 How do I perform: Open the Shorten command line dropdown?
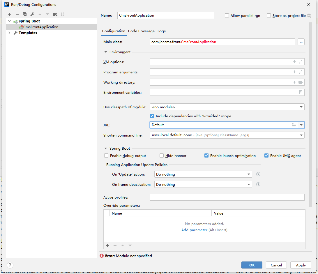(227, 135)
